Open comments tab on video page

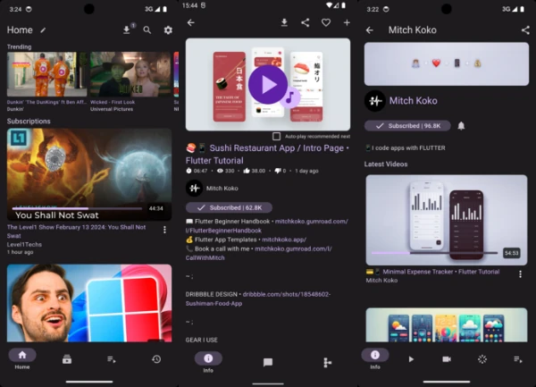[268, 362]
